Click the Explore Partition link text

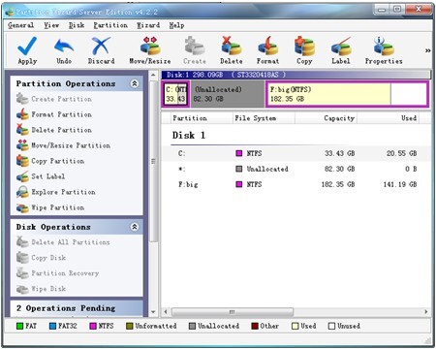click(63, 192)
